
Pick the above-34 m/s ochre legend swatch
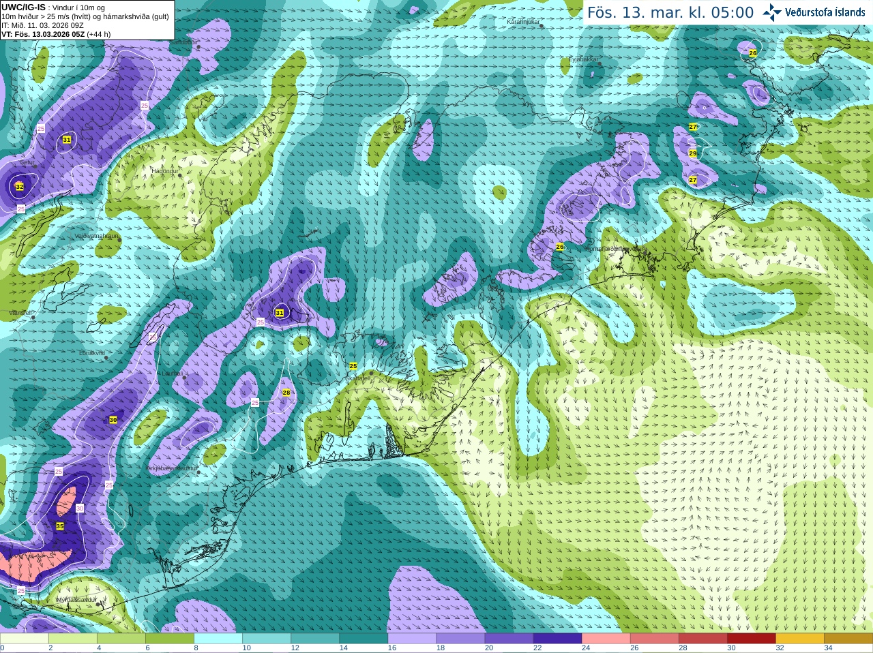(x=848, y=639)
